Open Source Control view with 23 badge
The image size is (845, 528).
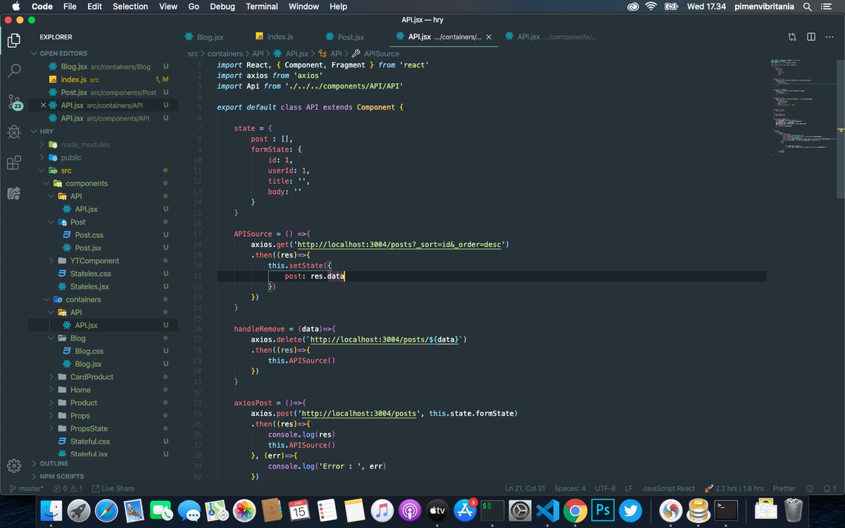14,103
